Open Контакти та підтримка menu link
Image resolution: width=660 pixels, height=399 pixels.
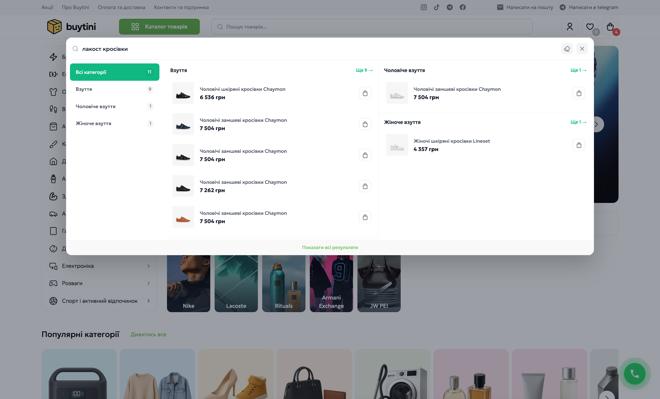(x=181, y=7)
